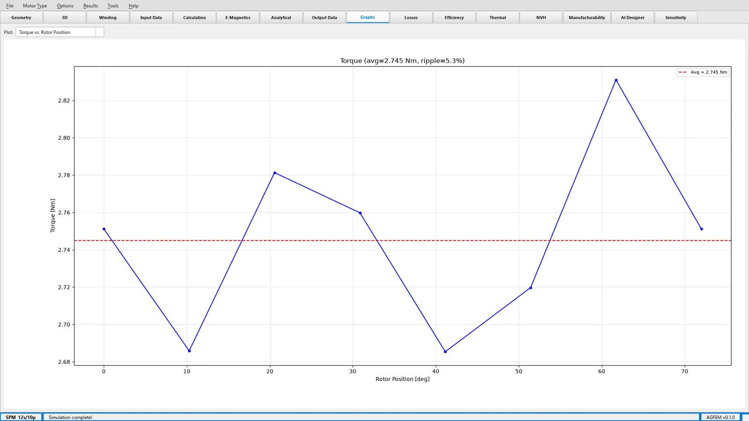749x421 pixels.
Task: Click the 'Torque [Nm]' axis label
Action: pyautogui.click(x=52, y=216)
